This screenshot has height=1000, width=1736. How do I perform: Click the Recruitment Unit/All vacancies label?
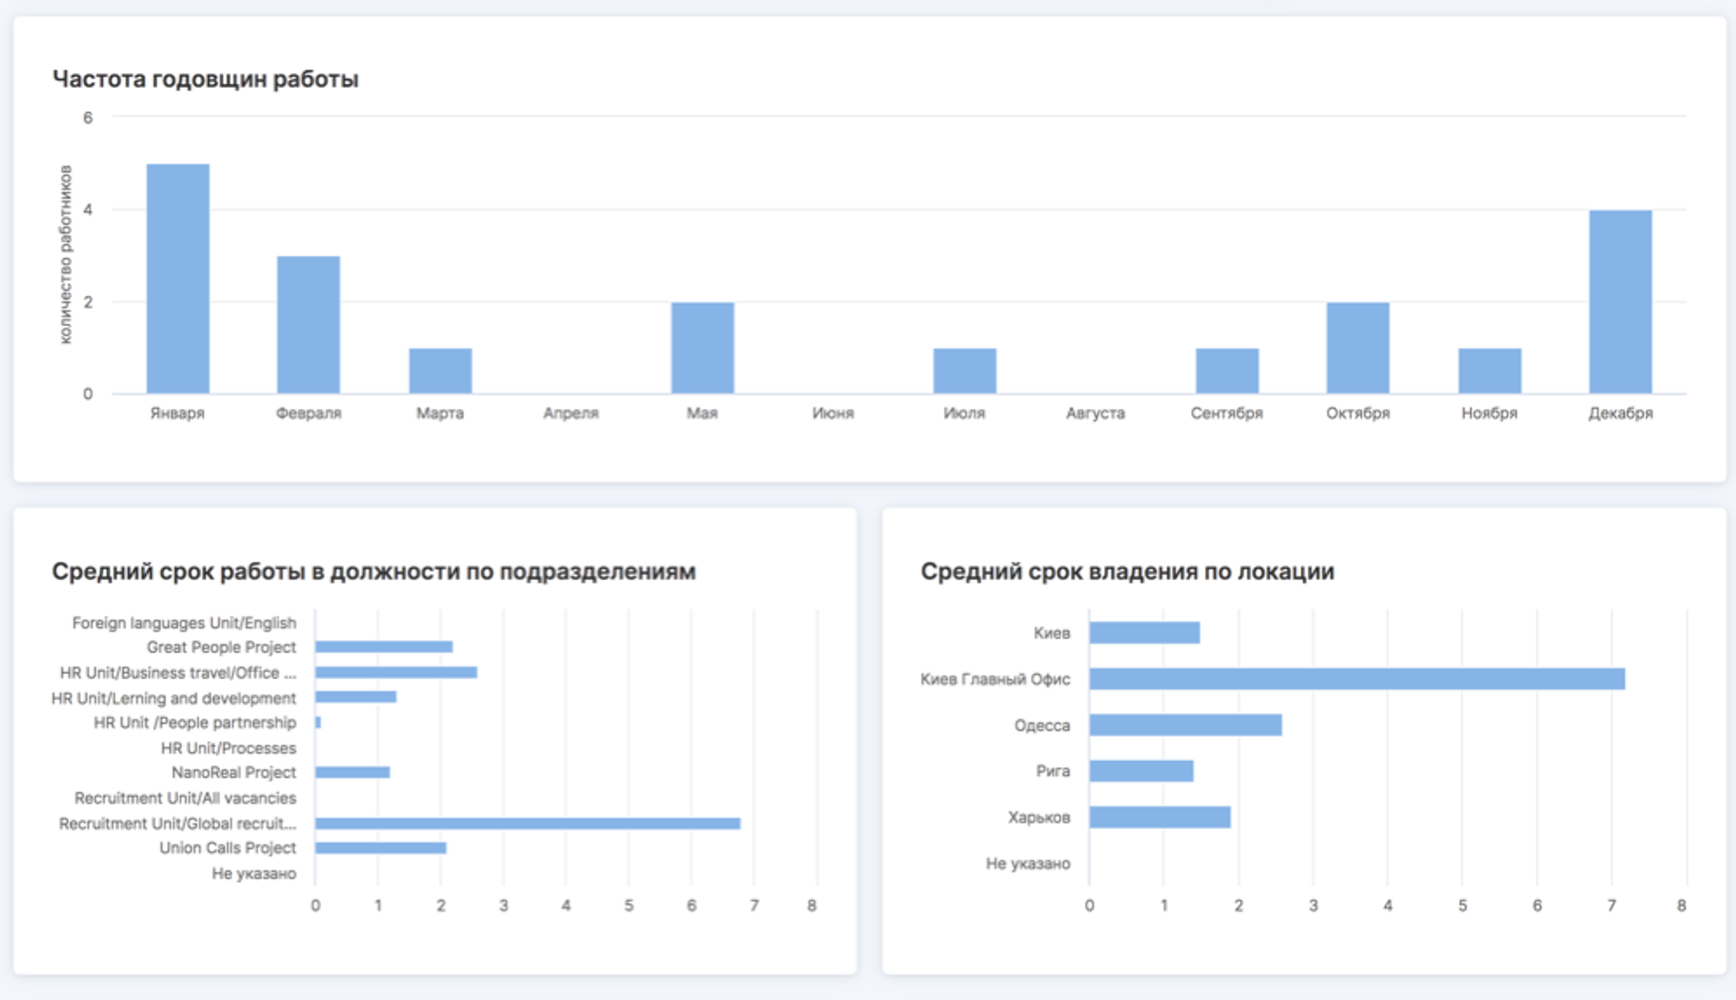(x=185, y=798)
